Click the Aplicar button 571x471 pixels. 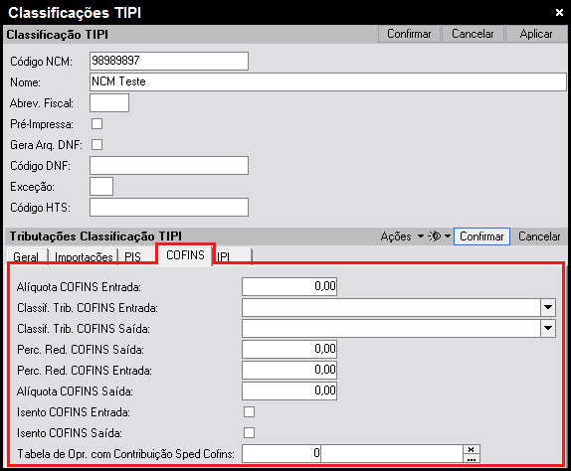click(x=536, y=34)
